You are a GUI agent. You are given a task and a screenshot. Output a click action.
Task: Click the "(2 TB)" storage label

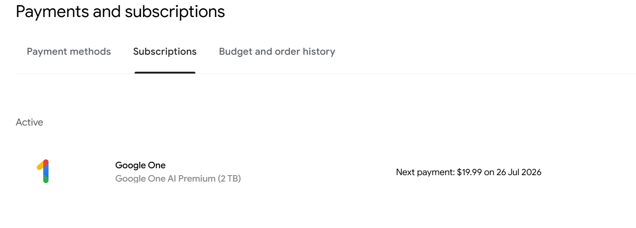pyautogui.click(x=228, y=178)
